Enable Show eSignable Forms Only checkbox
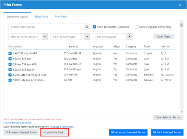Screen dimensions: 187x139 [136, 27]
